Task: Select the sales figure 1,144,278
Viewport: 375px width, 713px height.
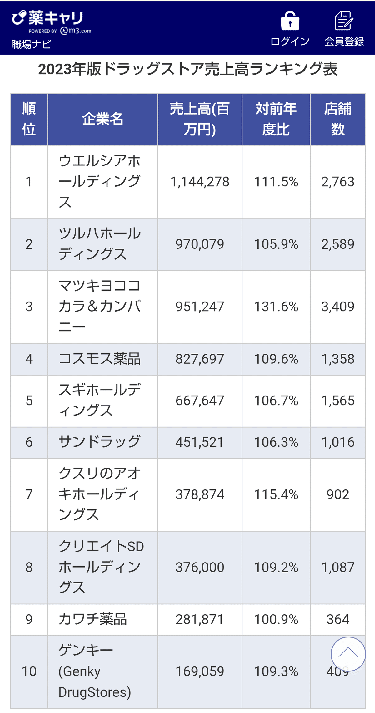Action: coord(200,181)
